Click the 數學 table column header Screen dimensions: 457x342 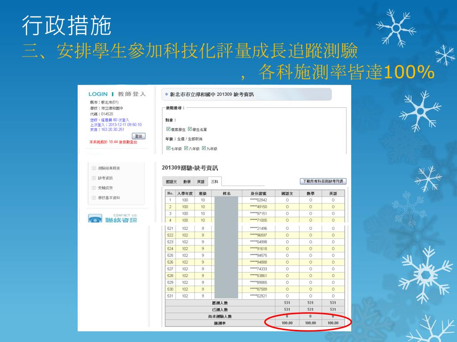pyautogui.click(x=311, y=193)
